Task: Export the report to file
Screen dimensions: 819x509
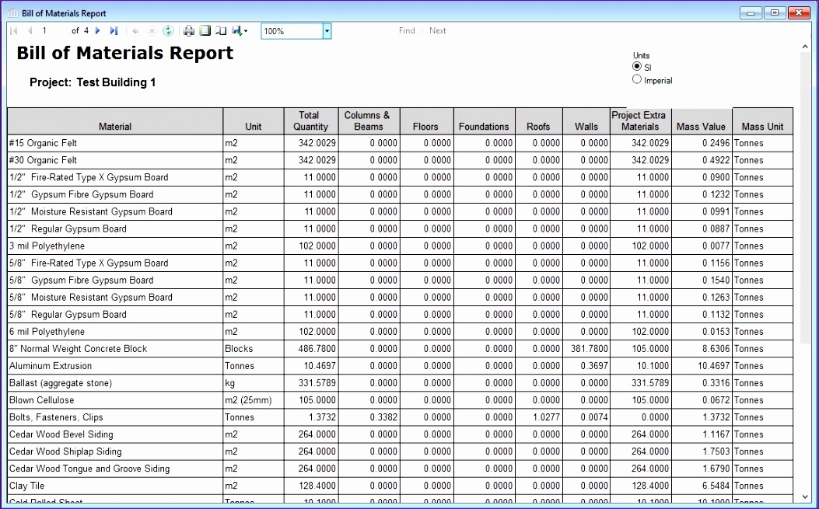Action: [236, 30]
